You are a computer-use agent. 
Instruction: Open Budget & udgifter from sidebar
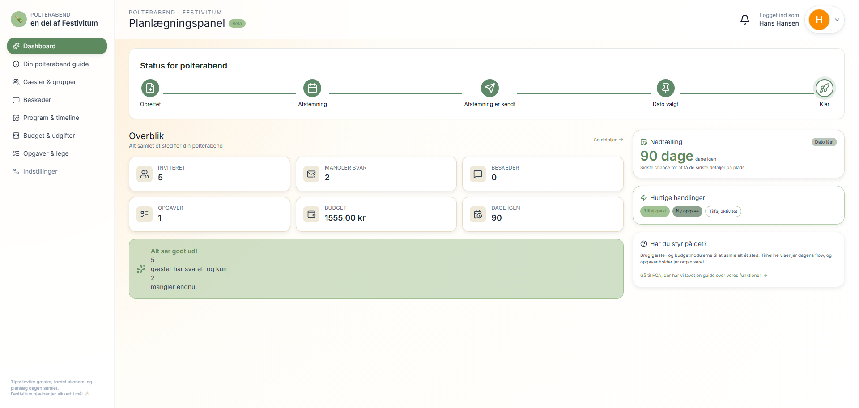coord(48,136)
